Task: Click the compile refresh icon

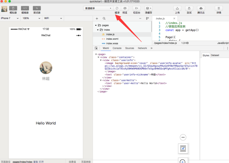Action: [117, 8]
